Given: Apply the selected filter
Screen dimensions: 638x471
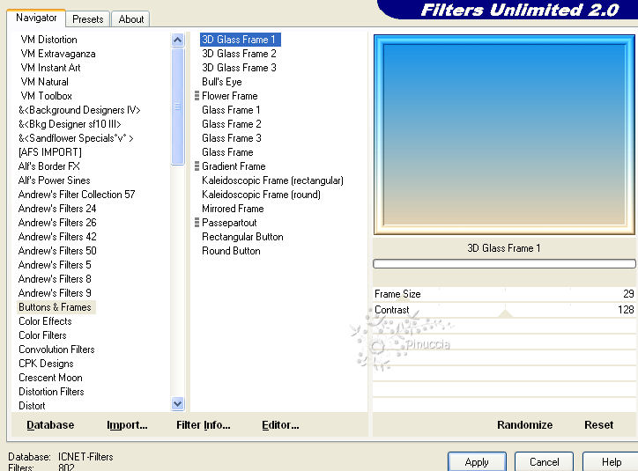Looking at the screenshot, I should click(477, 461).
